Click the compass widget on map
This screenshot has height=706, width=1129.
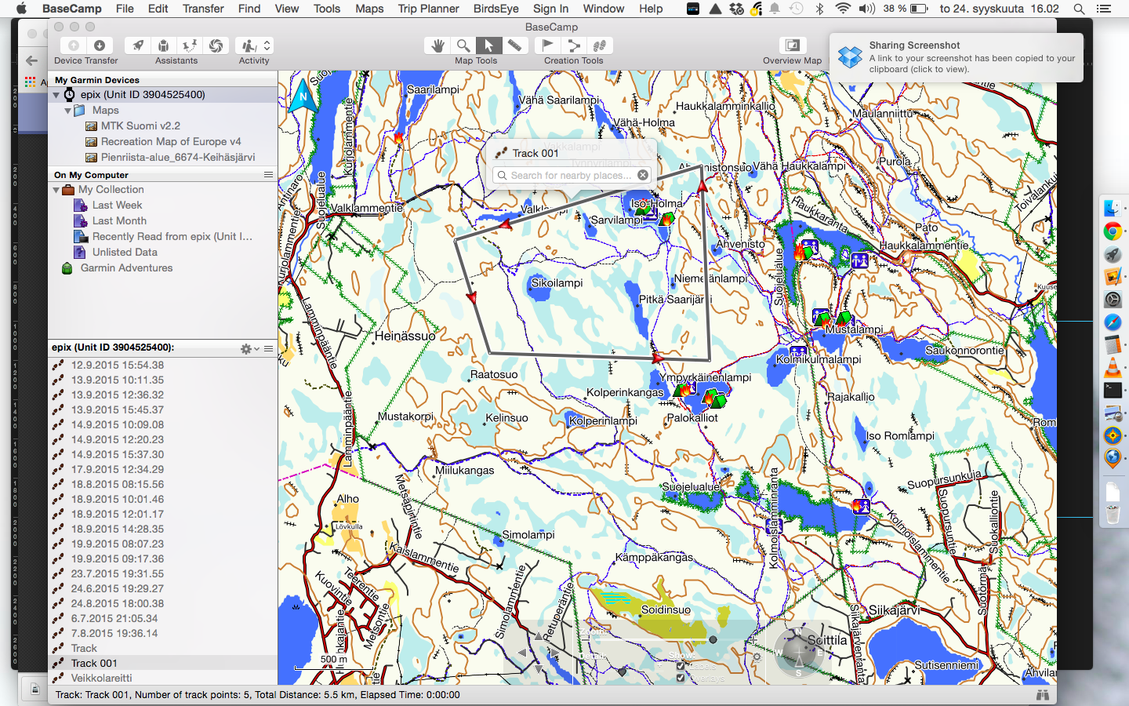click(x=799, y=652)
